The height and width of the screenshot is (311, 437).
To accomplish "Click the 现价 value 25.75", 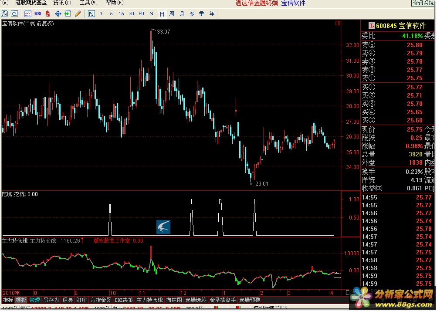I will [414, 130].
